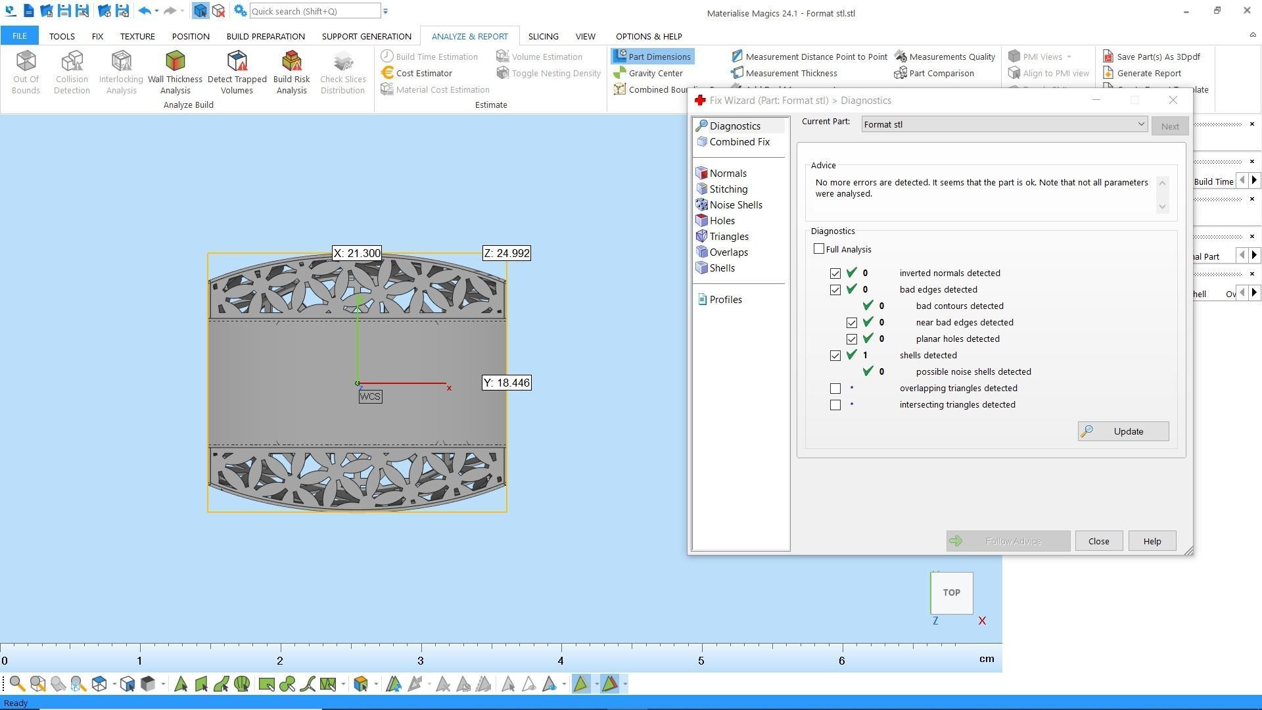Expand the Current Part dropdown

(x=1140, y=124)
